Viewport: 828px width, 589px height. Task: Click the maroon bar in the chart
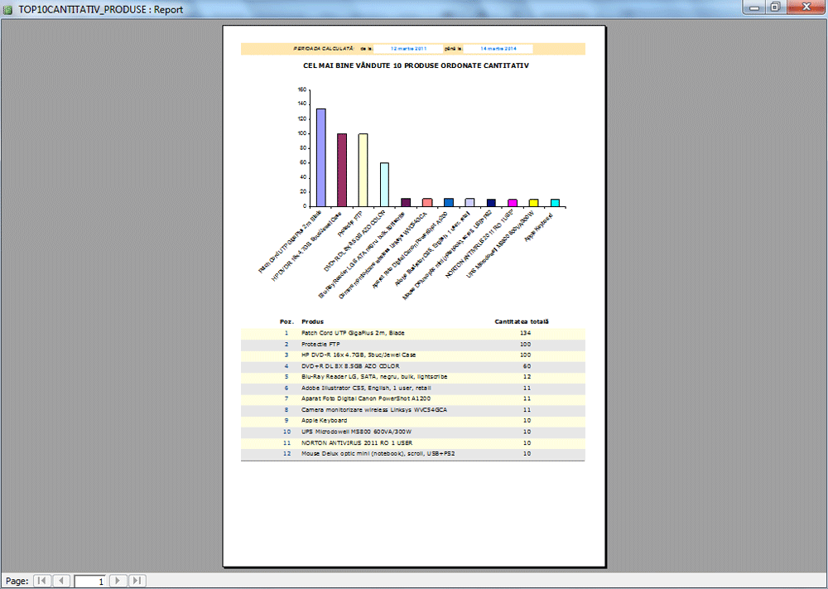[x=342, y=170]
